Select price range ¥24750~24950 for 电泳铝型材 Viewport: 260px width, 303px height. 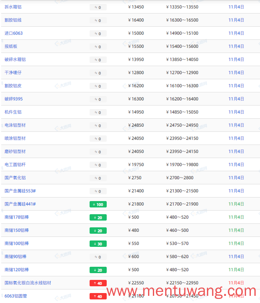(182, 125)
